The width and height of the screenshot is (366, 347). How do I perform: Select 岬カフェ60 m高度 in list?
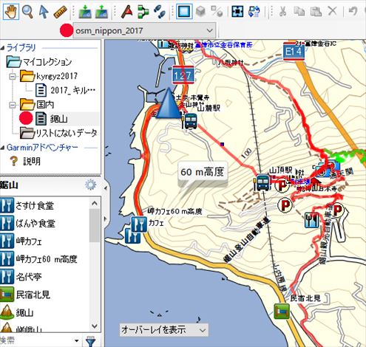(39, 259)
